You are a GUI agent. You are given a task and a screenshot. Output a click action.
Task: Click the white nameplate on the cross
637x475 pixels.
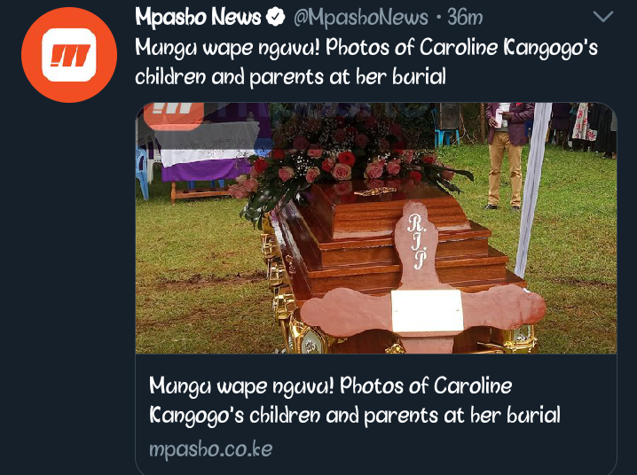pyautogui.click(x=427, y=311)
